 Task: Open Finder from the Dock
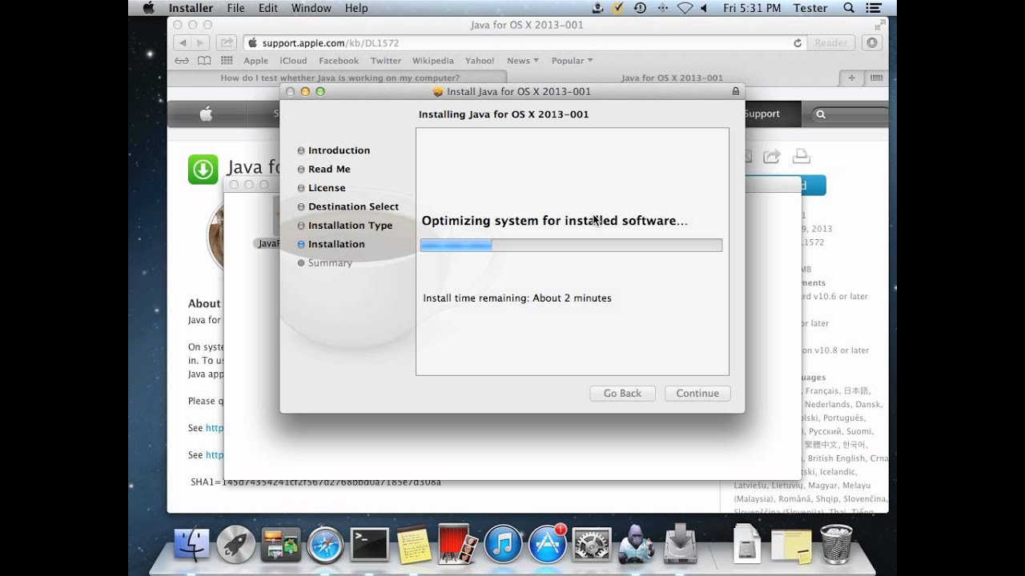(x=191, y=545)
